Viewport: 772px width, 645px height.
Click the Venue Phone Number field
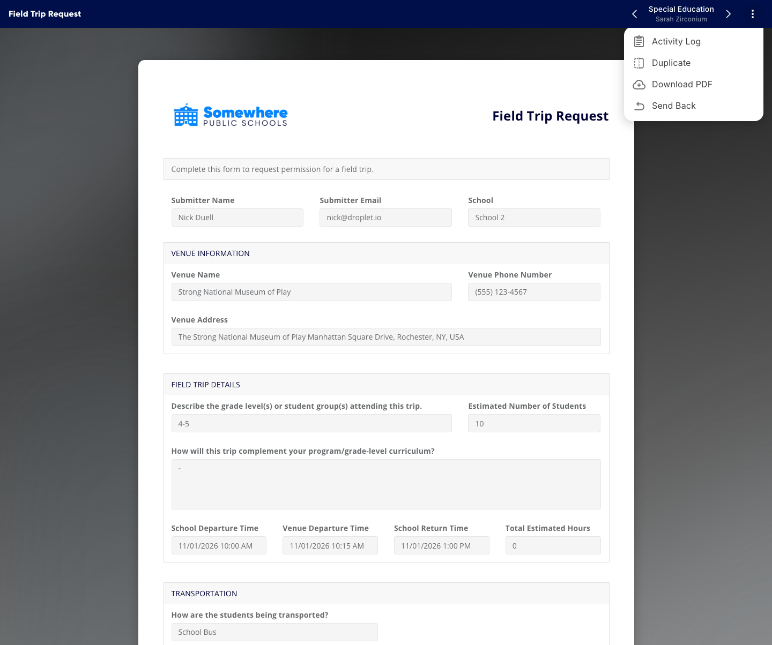pyautogui.click(x=534, y=292)
